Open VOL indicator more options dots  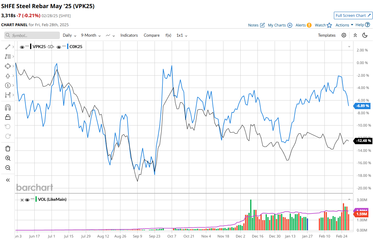point(32,199)
